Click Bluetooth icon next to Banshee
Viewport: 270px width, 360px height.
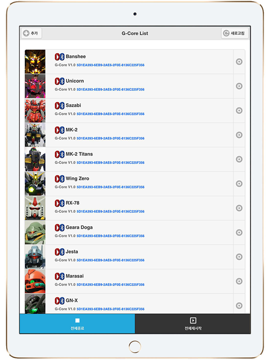[62, 57]
